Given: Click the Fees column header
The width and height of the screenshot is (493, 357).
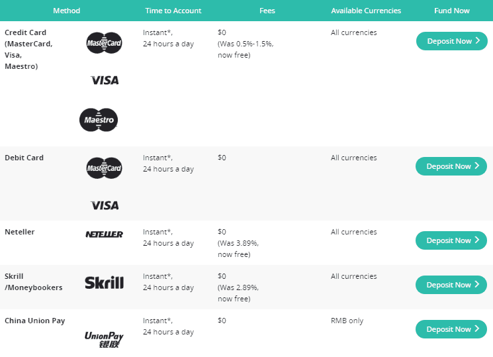Looking at the screenshot, I should (267, 11).
